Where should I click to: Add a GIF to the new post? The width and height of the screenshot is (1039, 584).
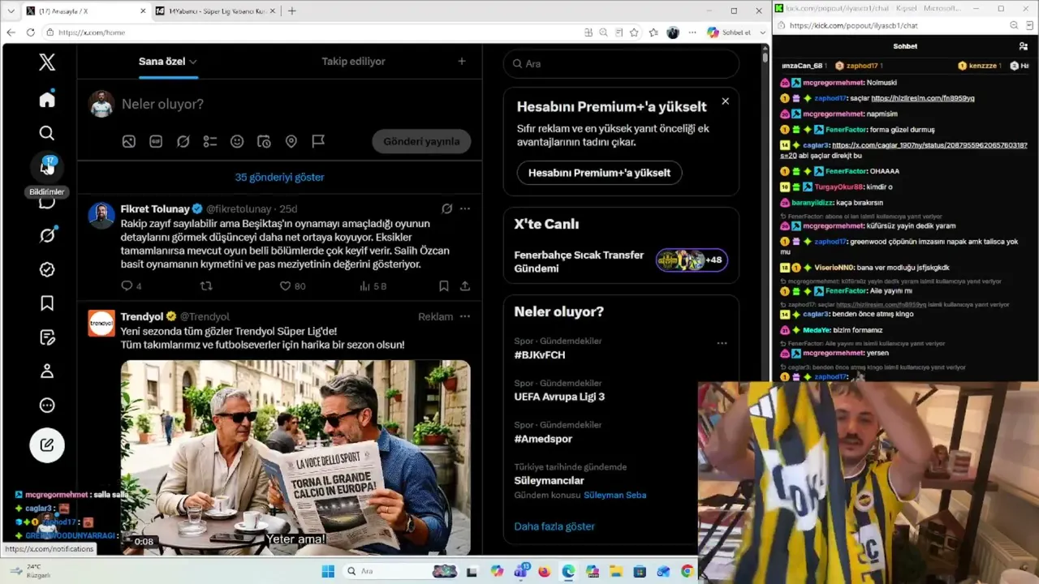coord(156,141)
